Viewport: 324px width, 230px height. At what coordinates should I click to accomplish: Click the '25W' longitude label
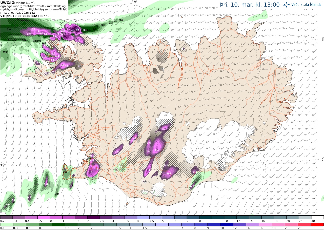point(1,210)
